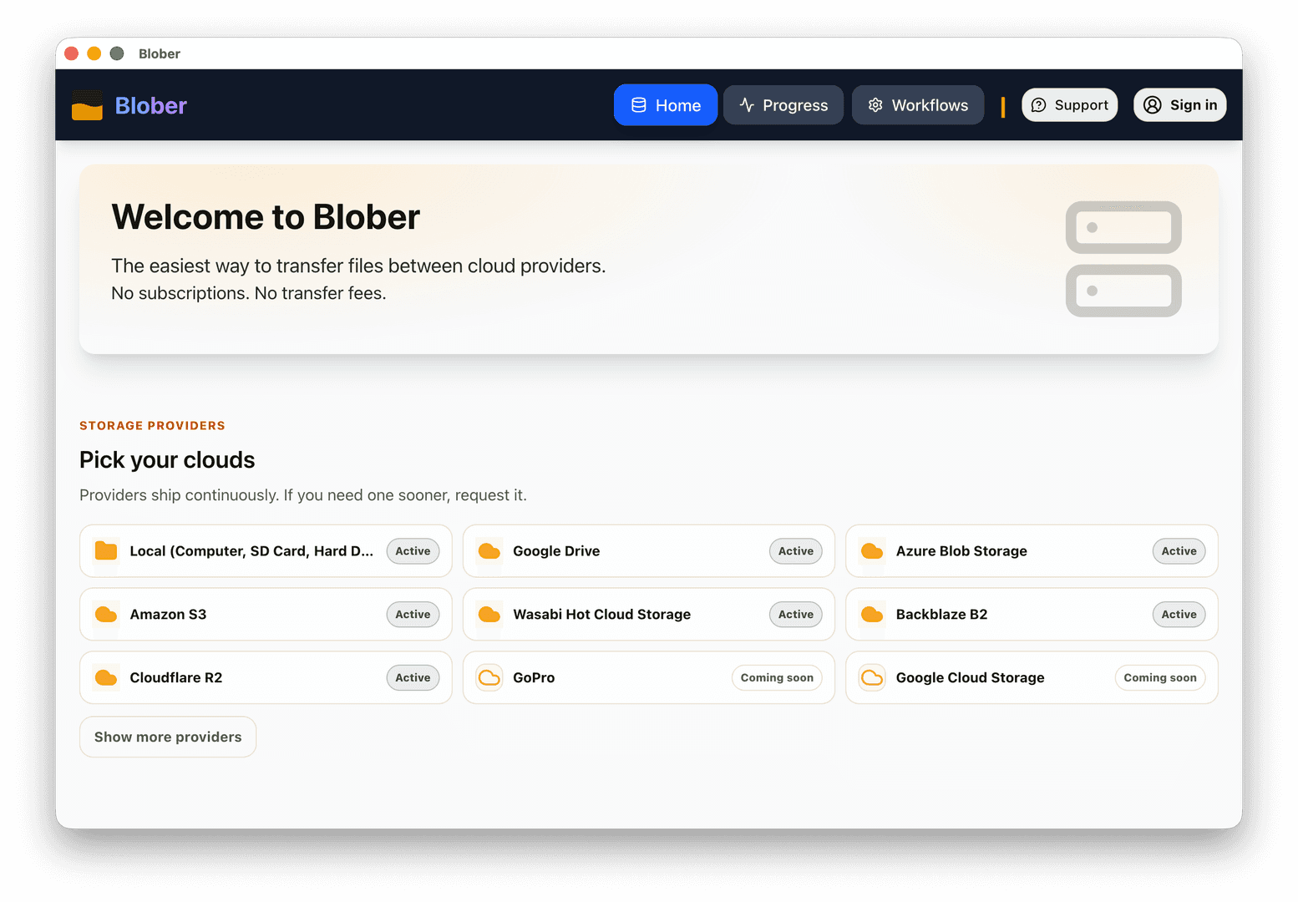Viewport: 1298px width, 902px height.
Task: Select the Amazon S3 provider card
Action: pos(265,614)
